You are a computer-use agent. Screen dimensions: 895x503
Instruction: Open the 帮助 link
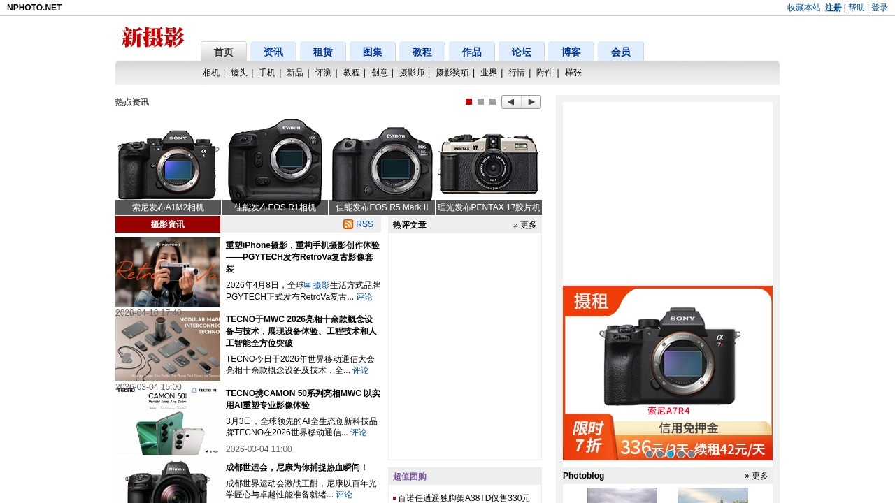coord(857,8)
